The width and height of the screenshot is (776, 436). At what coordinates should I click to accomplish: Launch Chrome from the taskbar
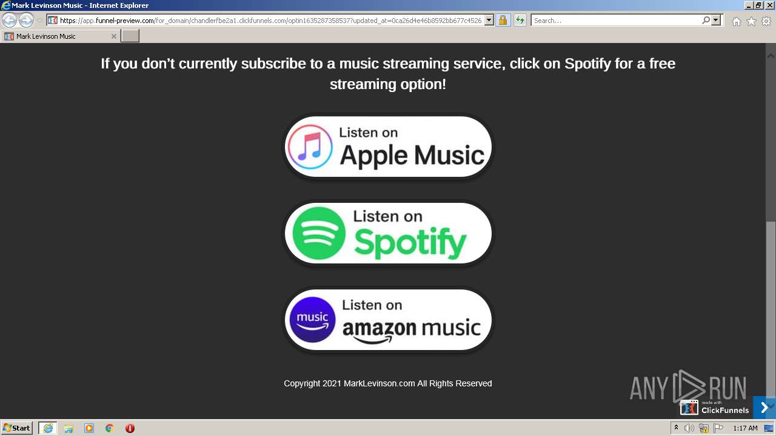(109, 428)
